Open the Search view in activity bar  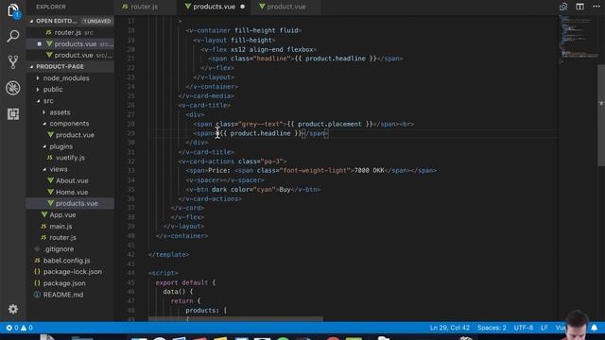click(x=12, y=37)
